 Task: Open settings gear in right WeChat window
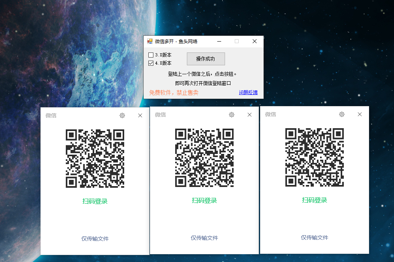pyautogui.click(x=342, y=114)
